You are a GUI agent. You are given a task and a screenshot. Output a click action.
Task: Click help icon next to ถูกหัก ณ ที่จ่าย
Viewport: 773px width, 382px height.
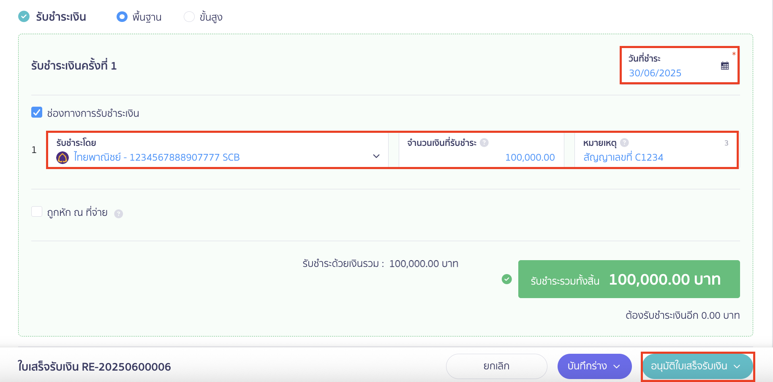(119, 214)
